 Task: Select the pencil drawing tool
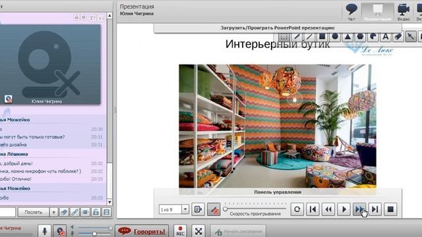pos(297,37)
